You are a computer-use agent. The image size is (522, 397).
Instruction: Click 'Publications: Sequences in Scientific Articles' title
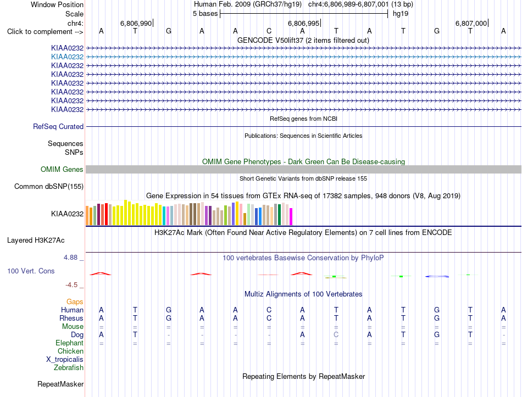click(x=303, y=136)
